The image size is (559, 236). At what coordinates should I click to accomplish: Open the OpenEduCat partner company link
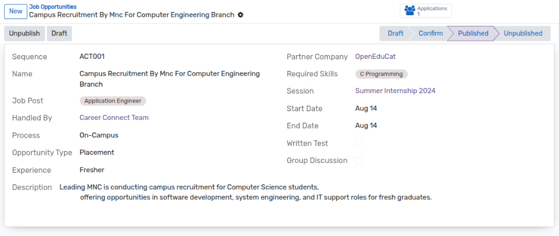tap(376, 57)
